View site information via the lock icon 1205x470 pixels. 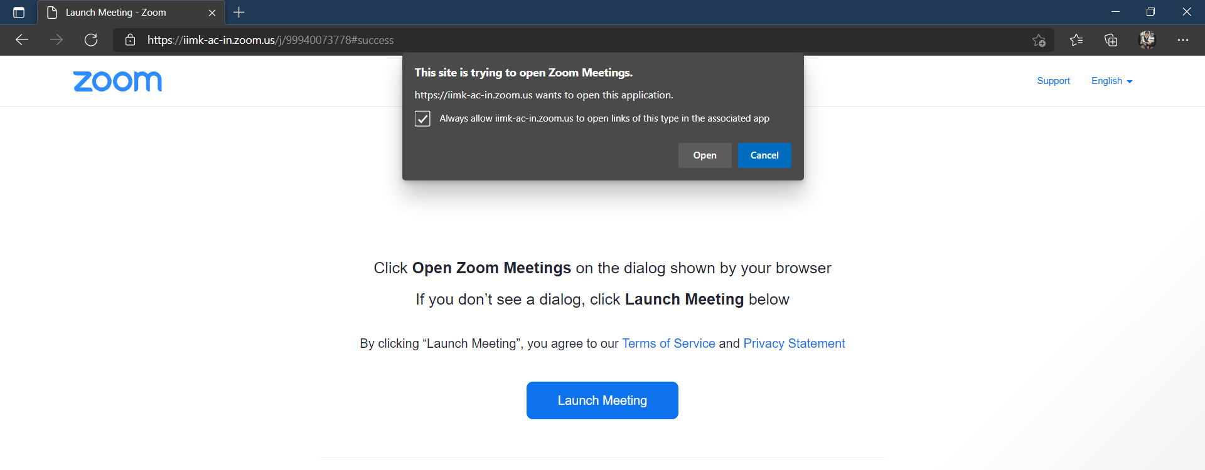pyautogui.click(x=130, y=39)
